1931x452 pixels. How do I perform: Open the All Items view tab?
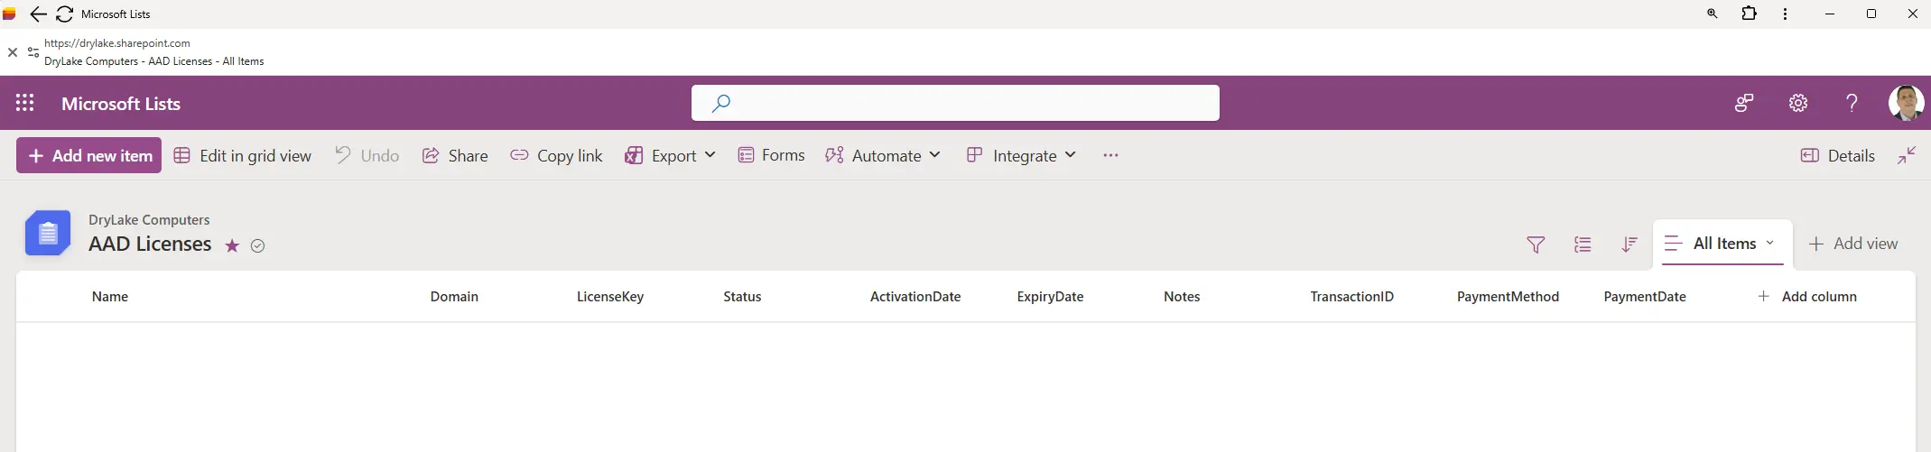(x=1722, y=244)
